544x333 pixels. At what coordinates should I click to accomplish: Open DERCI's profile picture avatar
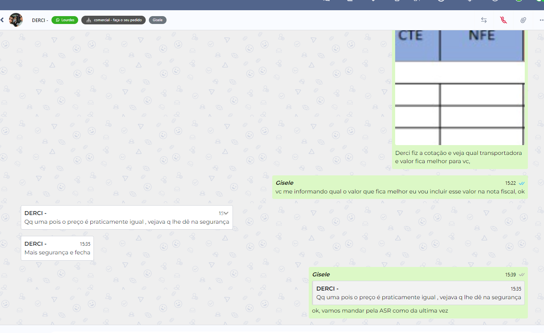coord(16,20)
